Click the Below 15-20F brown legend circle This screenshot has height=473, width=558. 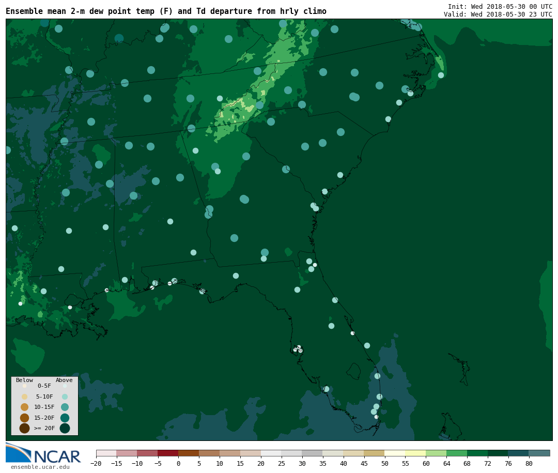(x=25, y=418)
